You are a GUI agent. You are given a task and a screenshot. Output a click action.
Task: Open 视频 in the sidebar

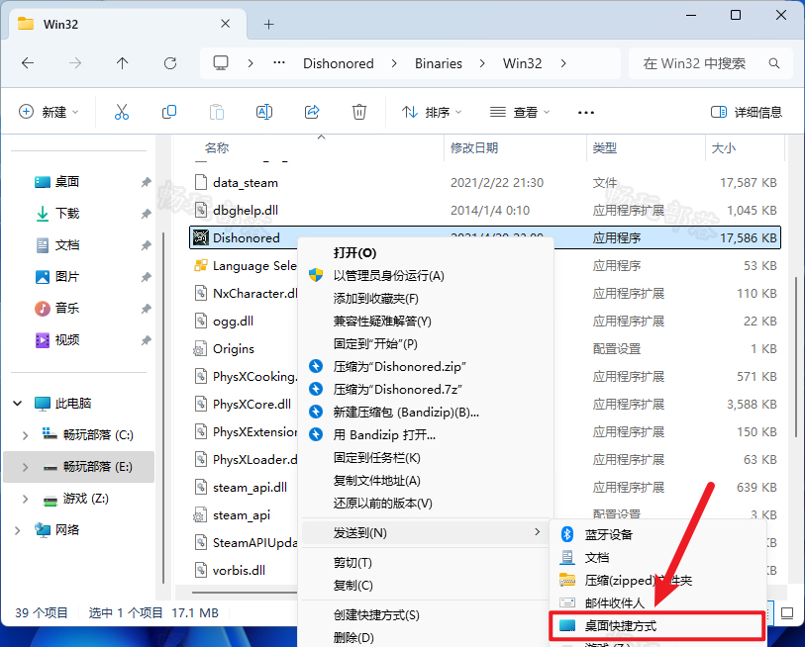point(66,340)
